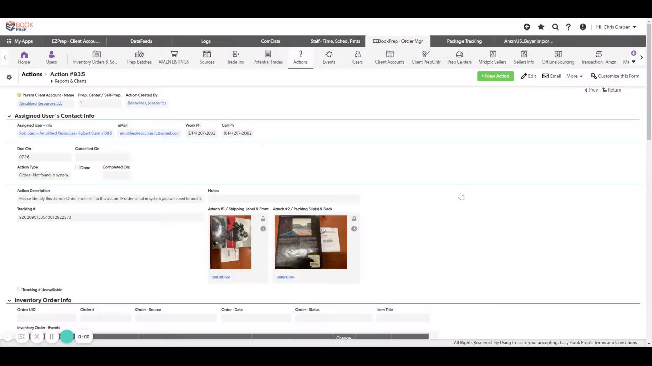Open Trade-Ins section
Image resolution: width=652 pixels, height=366 pixels.
235,57
